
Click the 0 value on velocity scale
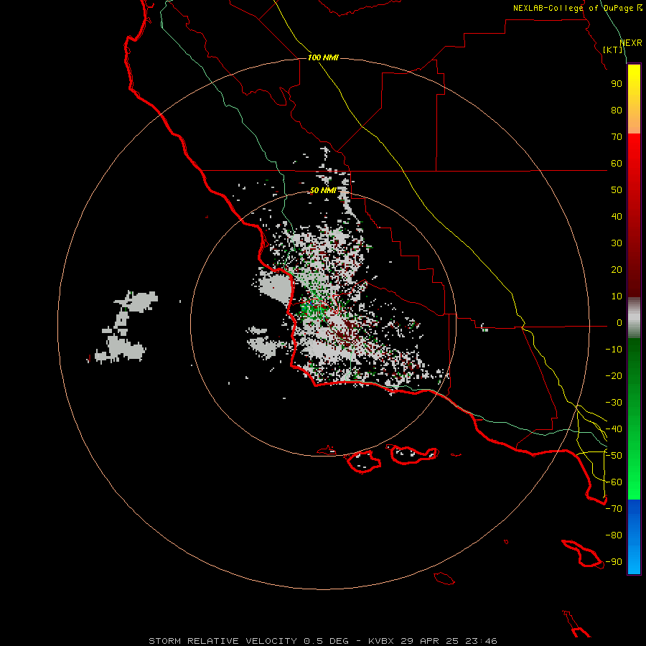[x=619, y=323]
